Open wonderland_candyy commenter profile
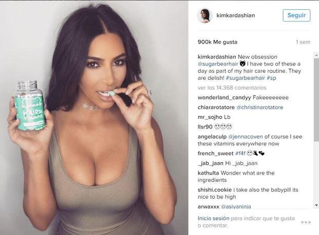This screenshot has height=235, width=319. (224, 97)
